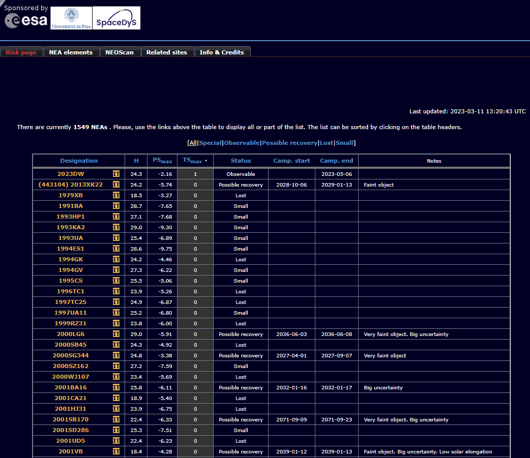Open the Info & Credits tab

point(222,52)
